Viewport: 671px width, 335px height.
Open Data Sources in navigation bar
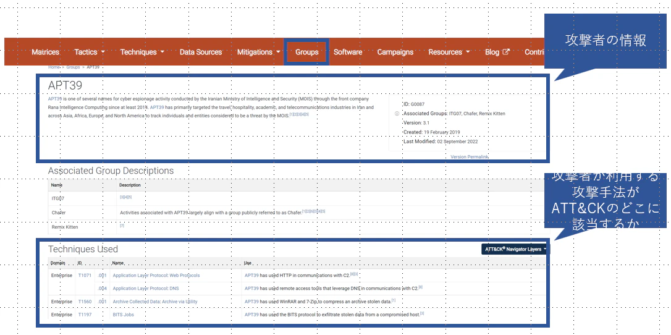[x=201, y=52]
